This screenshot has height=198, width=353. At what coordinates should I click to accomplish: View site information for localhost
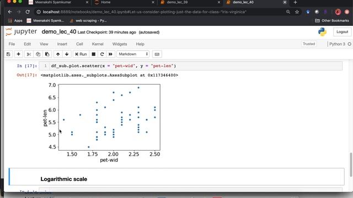pos(39,12)
